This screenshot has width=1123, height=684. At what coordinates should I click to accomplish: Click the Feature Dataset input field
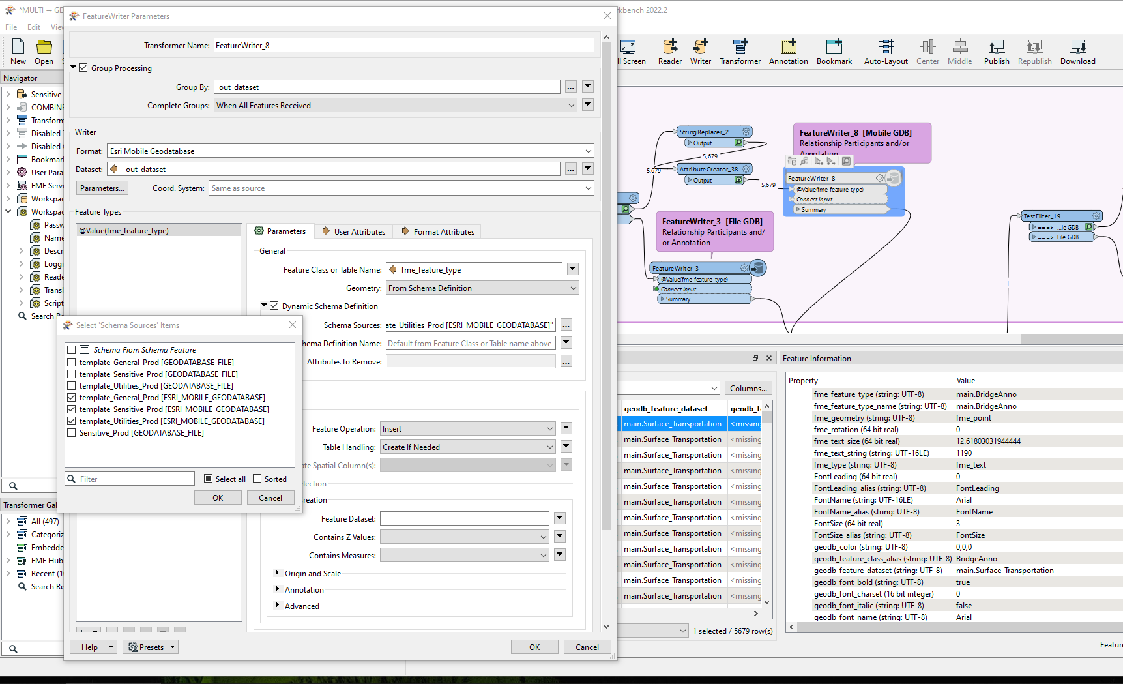[465, 518]
